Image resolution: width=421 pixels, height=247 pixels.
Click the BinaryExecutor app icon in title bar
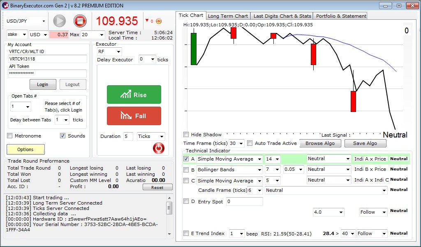pyautogui.click(x=6, y=5)
